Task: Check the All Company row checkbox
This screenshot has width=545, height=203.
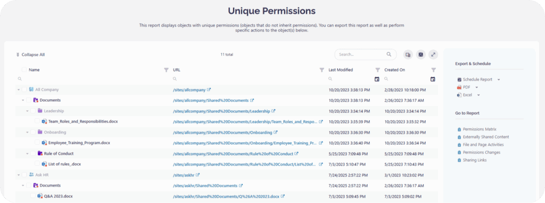Action: (x=24, y=90)
